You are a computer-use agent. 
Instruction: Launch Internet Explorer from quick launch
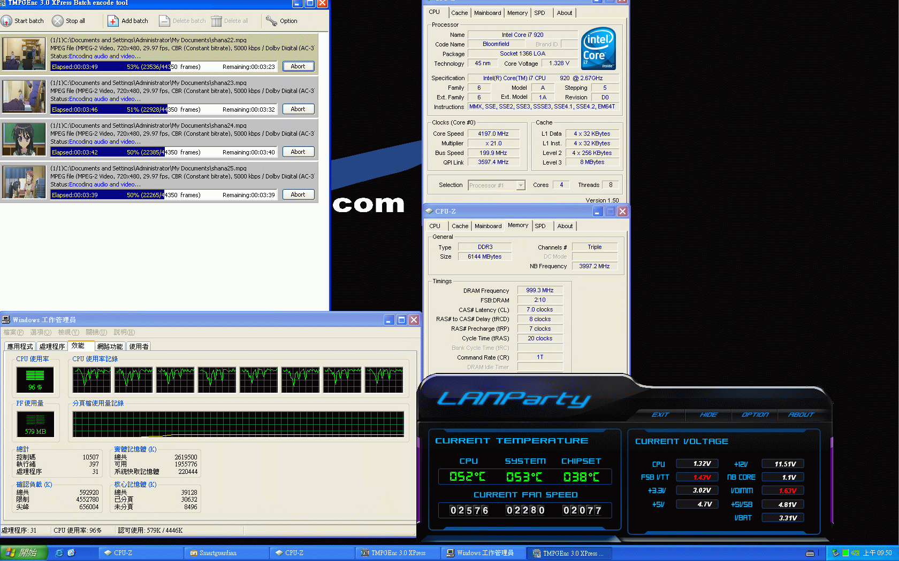point(59,553)
